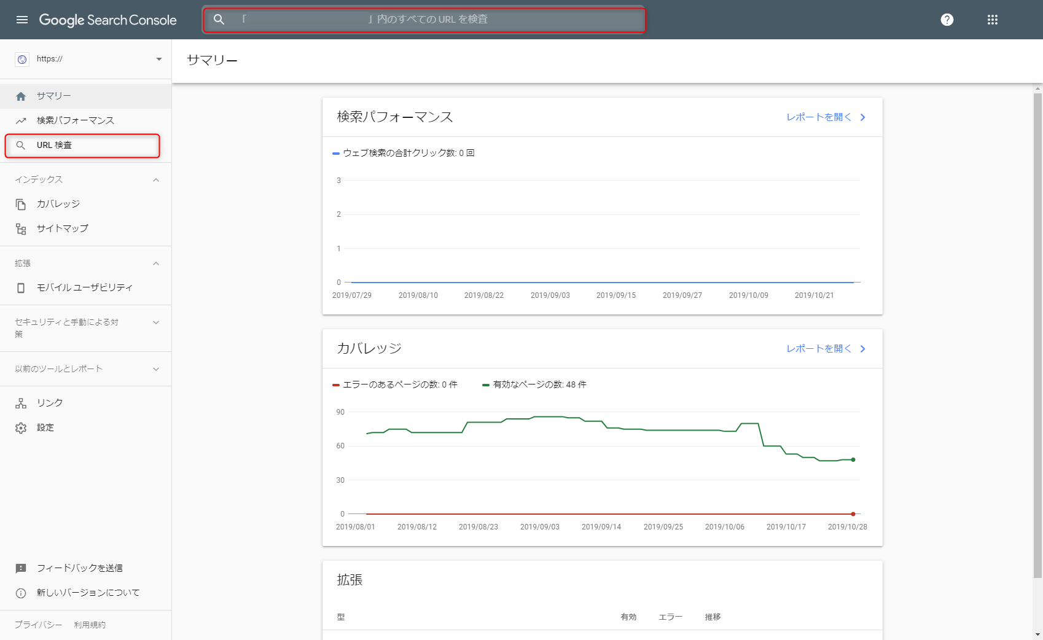Click the chevron arrow in カバレッジ card header
The width and height of the screenshot is (1043, 640).
pyautogui.click(x=863, y=349)
